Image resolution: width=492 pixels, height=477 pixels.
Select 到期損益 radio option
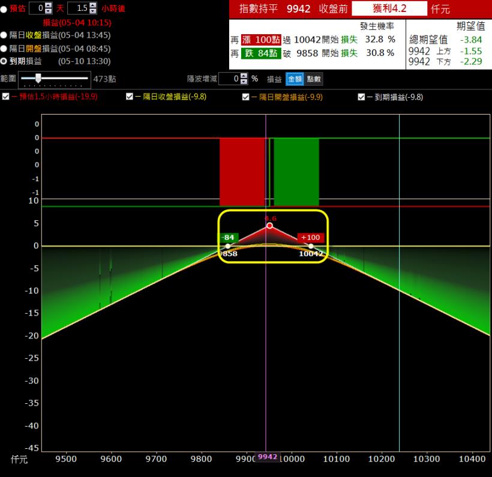coord(4,61)
